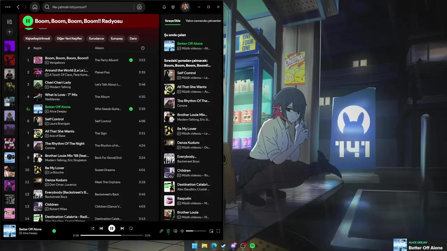Image resolution: width=447 pixels, height=251 pixels.
Task: Toggle repeat mode
Action: tap(131, 228)
